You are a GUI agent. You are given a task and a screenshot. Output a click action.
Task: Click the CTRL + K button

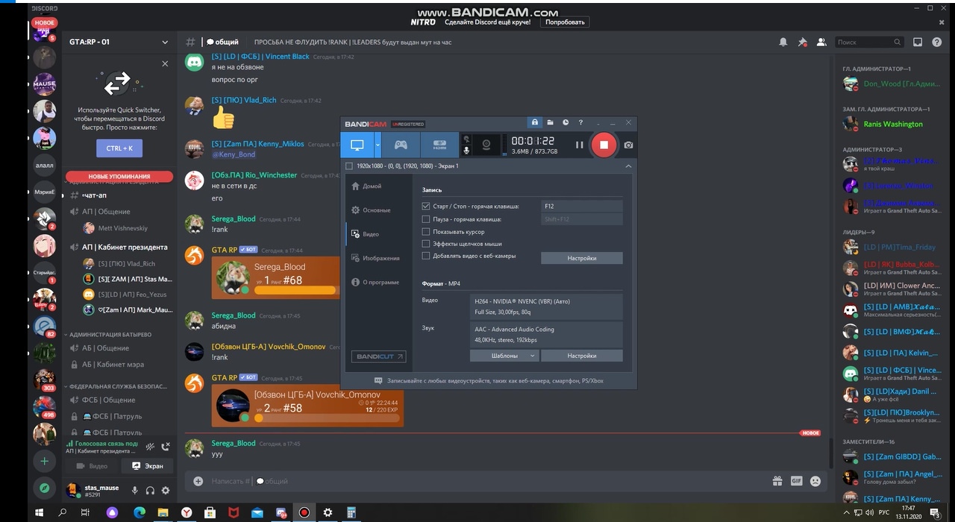pyautogui.click(x=119, y=148)
